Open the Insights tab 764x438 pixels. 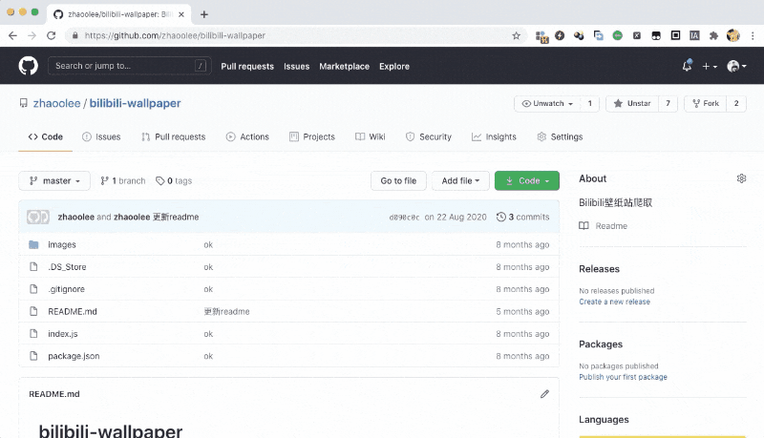pyautogui.click(x=494, y=136)
